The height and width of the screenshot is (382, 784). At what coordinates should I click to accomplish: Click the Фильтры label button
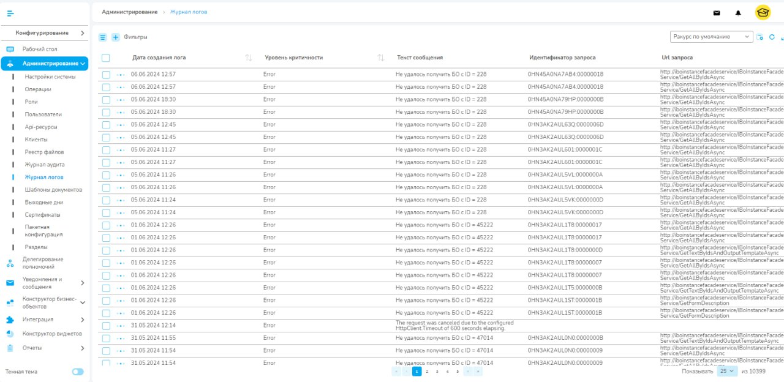point(135,37)
